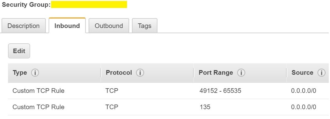Select the rule with port range 49152 - 65535
This screenshot has width=330, height=119.
click(x=168, y=91)
